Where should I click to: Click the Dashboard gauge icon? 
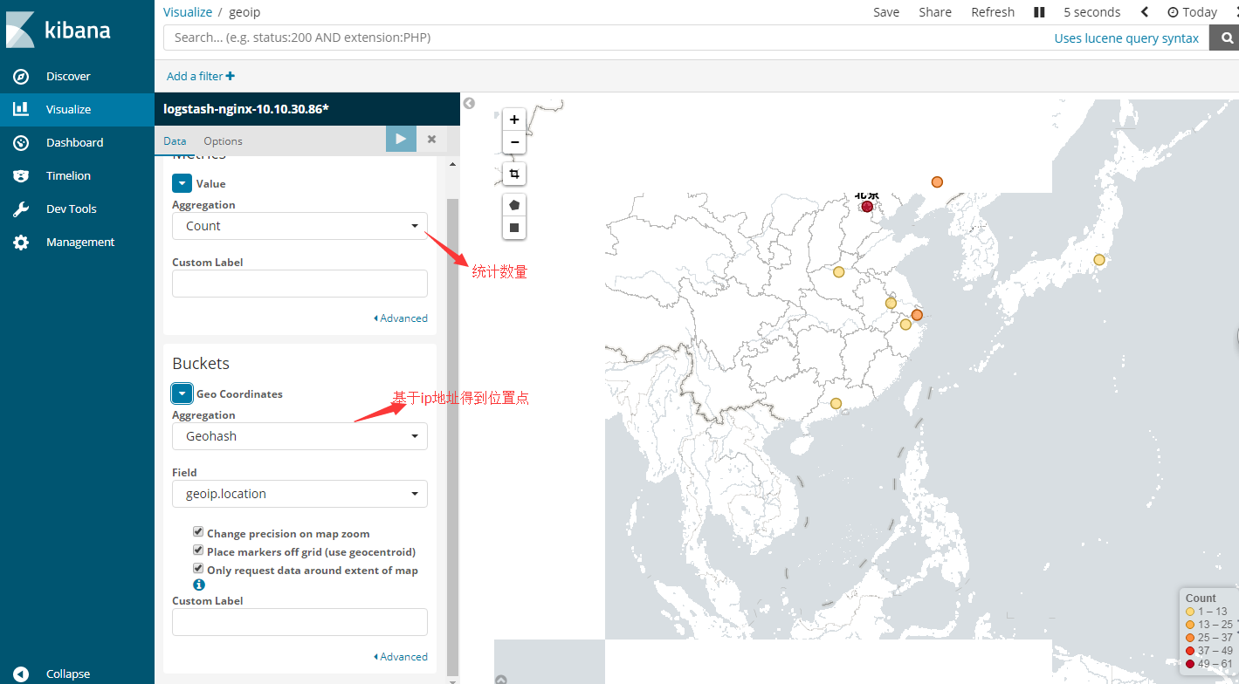point(21,143)
